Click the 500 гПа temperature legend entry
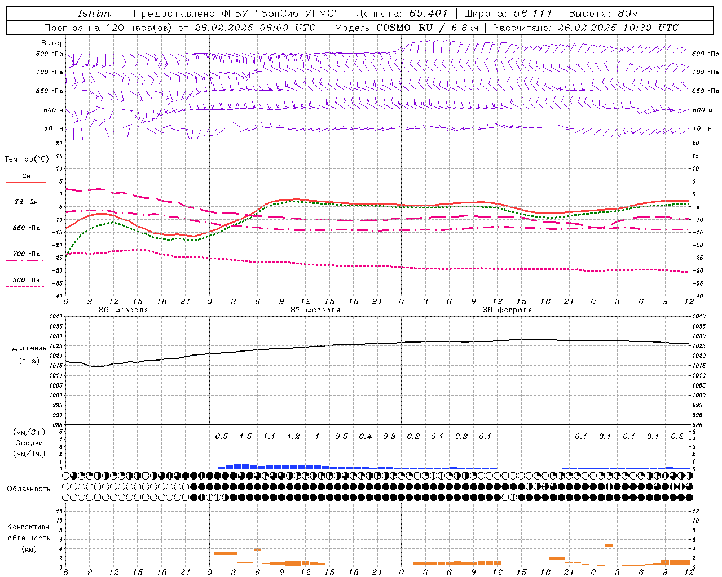The height and width of the screenshot is (577, 722). pos(27,280)
